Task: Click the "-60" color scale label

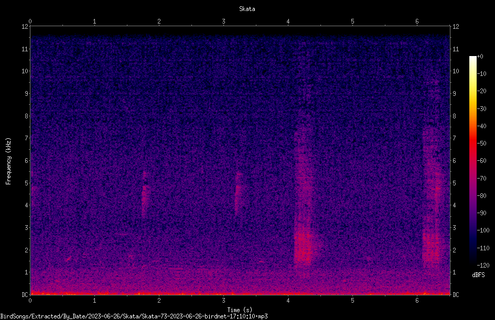Action: tap(481, 161)
